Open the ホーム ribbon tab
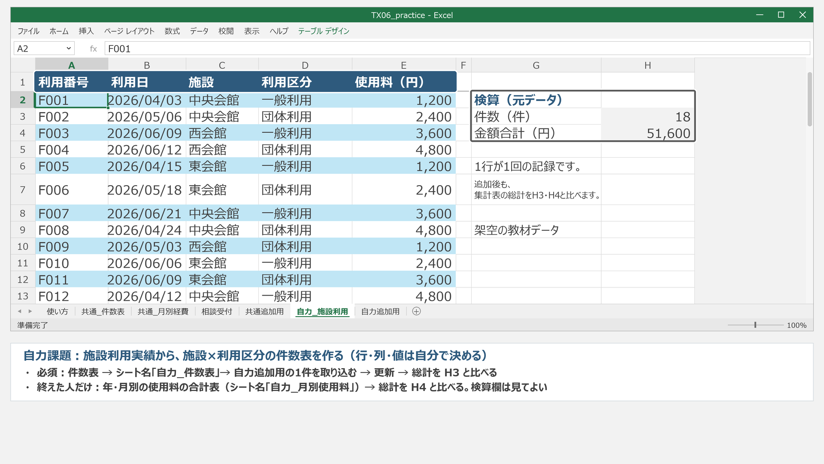Screen dimensions: 824x464 coord(59,31)
